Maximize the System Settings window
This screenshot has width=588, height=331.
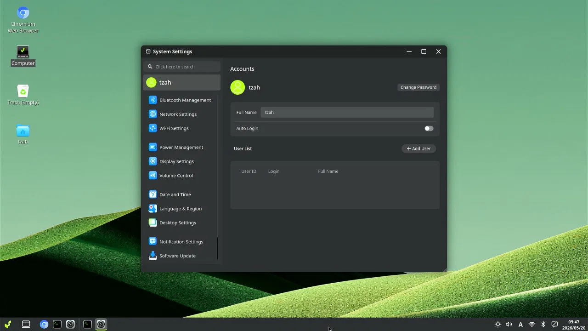(424, 51)
